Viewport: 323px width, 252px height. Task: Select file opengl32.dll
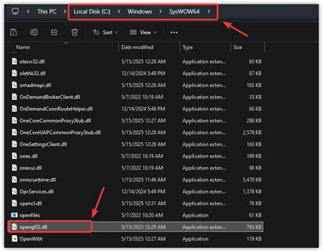33,227
